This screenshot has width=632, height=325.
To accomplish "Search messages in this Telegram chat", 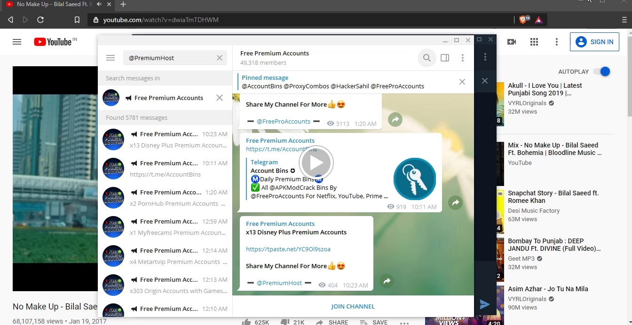I will tap(427, 58).
